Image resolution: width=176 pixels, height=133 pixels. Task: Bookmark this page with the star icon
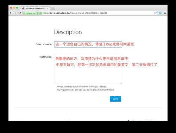155,13
